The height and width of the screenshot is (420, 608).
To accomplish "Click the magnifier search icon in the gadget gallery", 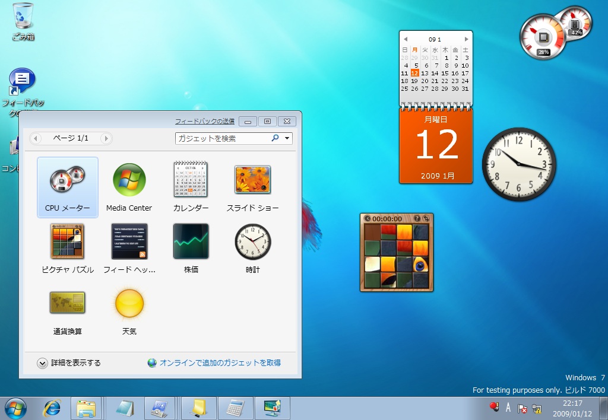I will [275, 138].
